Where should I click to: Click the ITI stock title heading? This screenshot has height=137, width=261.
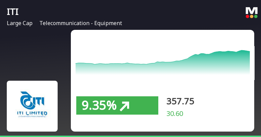[x=13, y=12]
